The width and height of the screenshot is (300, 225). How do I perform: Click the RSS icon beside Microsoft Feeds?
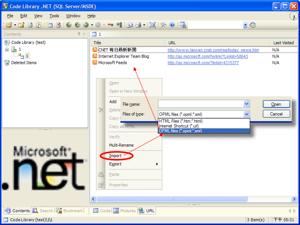tap(95, 62)
